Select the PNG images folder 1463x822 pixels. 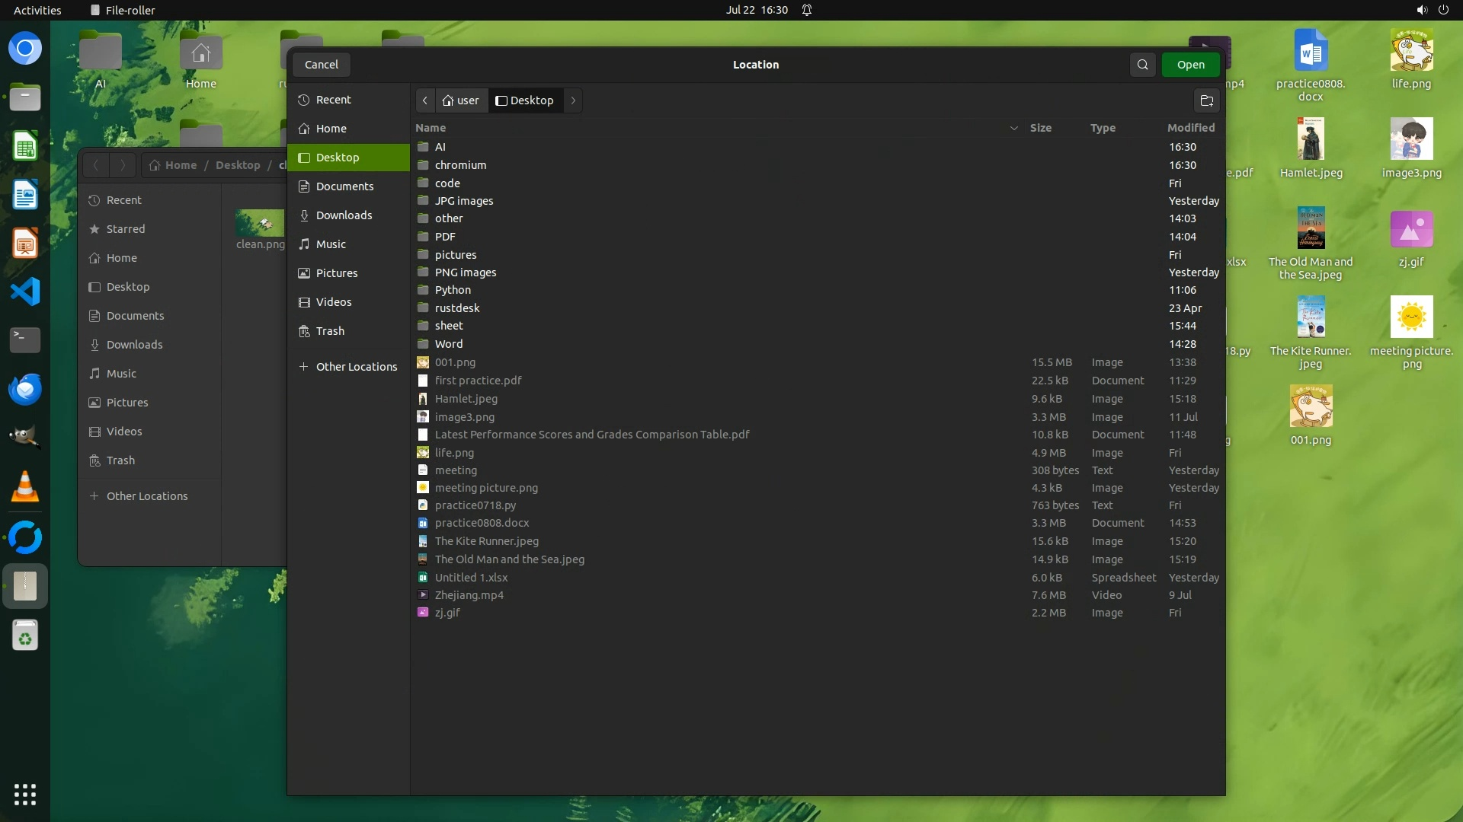[x=465, y=272]
